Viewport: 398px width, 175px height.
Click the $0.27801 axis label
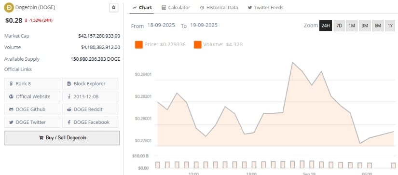(x=143, y=140)
